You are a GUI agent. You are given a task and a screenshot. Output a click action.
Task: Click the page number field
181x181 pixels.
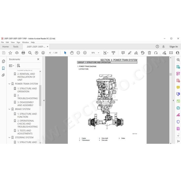coord(50,53)
